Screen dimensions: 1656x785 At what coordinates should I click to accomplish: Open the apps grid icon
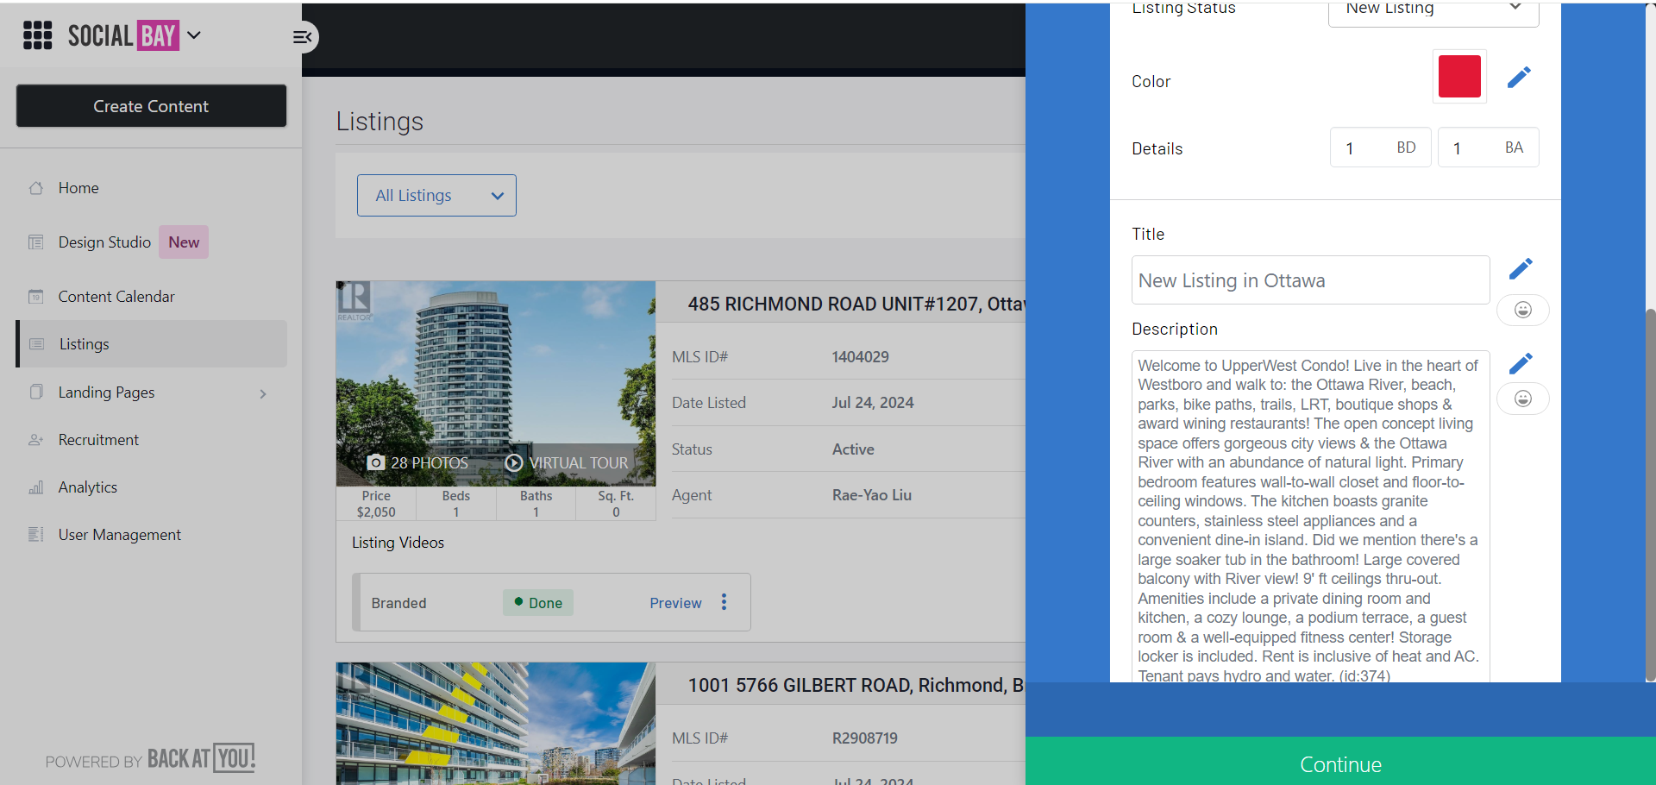tap(37, 35)
